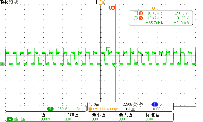Click the 0.00 V trigger level
This screenshot has height=122, width=203.
coord(158,109)
